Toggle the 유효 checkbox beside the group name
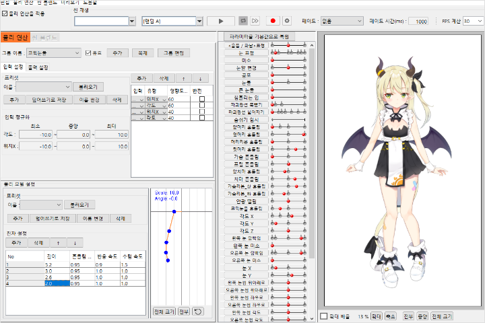Viewport: 485px width, 323px height. [88, 53]
